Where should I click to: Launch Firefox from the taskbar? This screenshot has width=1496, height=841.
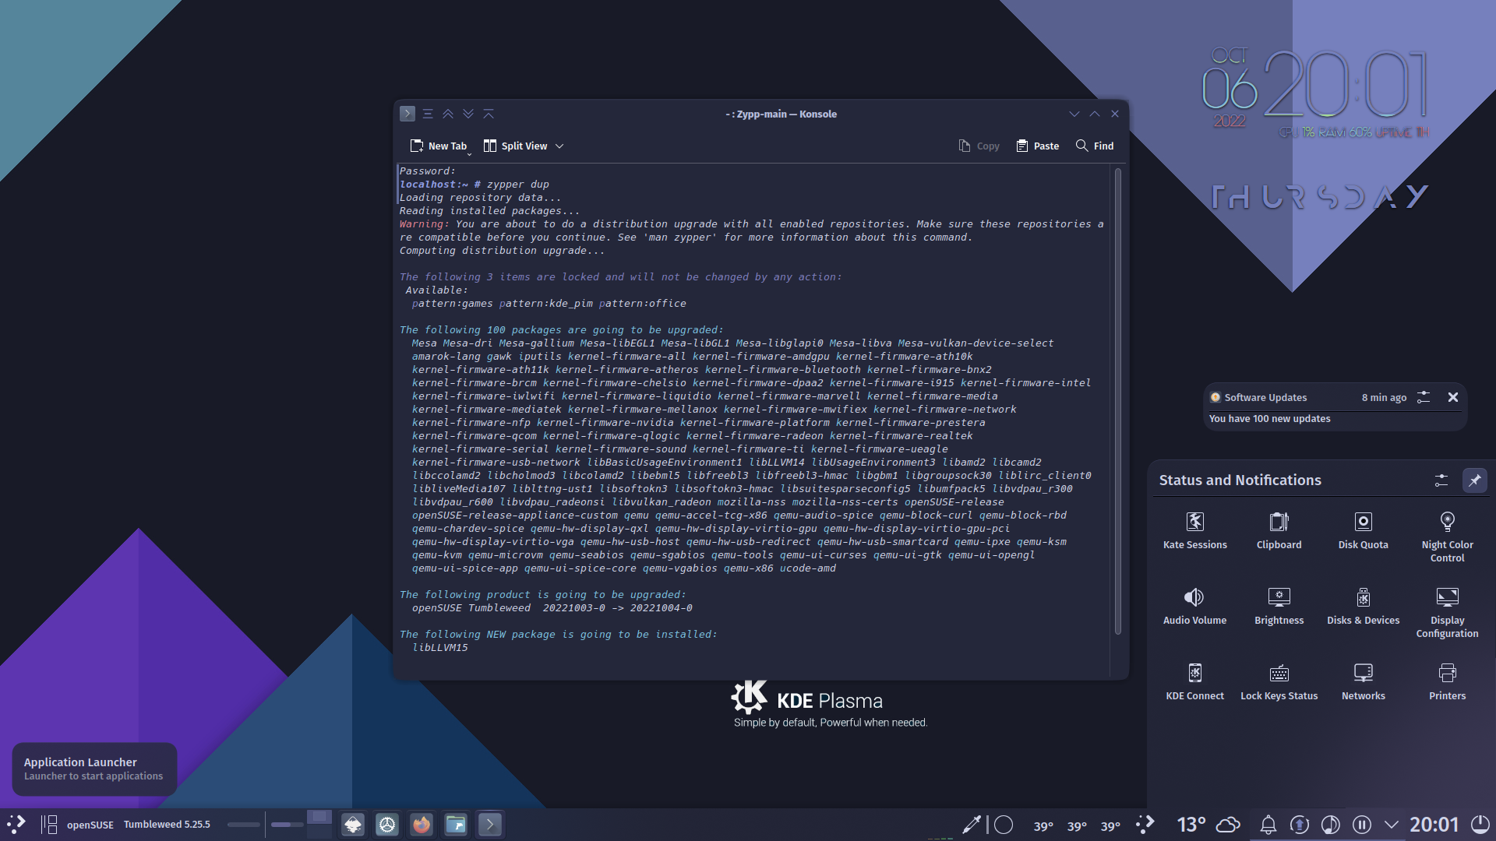point(422,824)
